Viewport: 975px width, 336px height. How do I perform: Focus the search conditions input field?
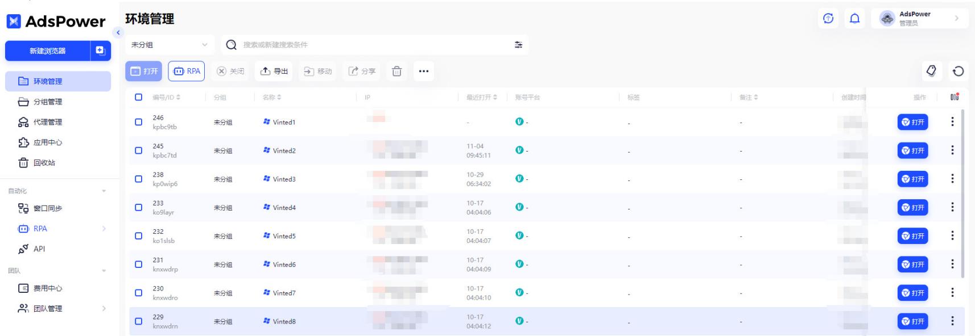[375, 45]
